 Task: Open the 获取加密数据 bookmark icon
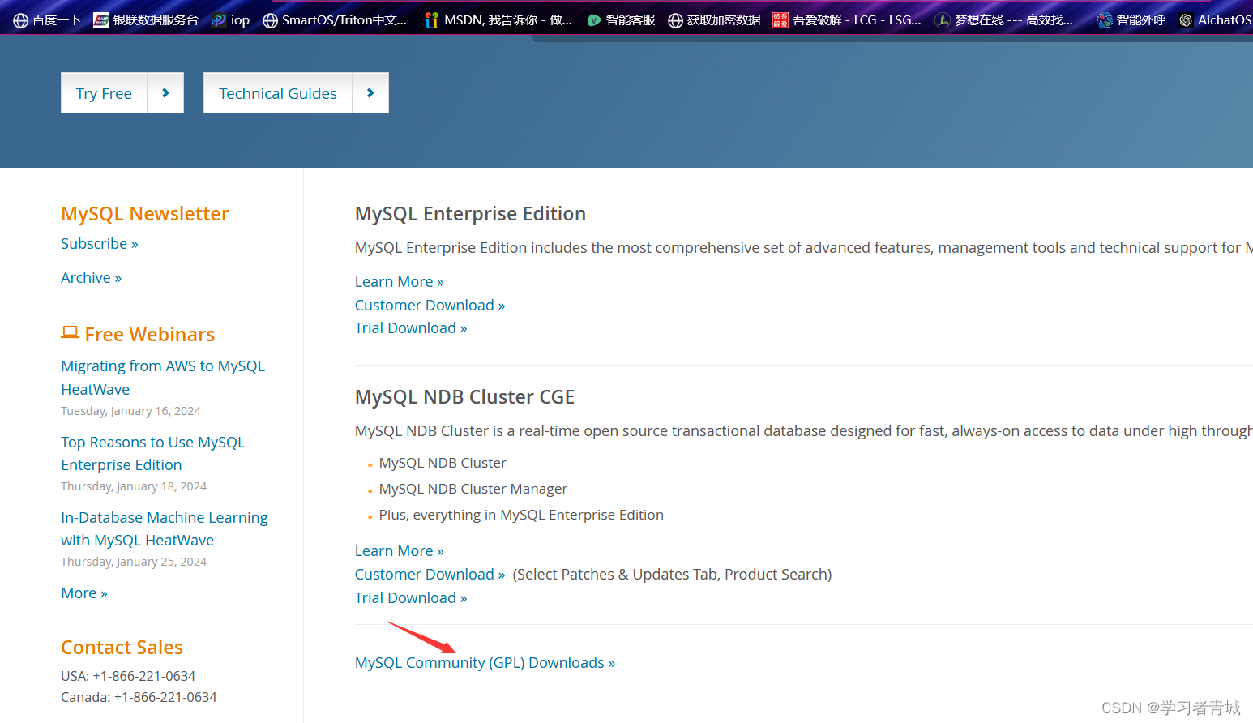tap(675, 19)
